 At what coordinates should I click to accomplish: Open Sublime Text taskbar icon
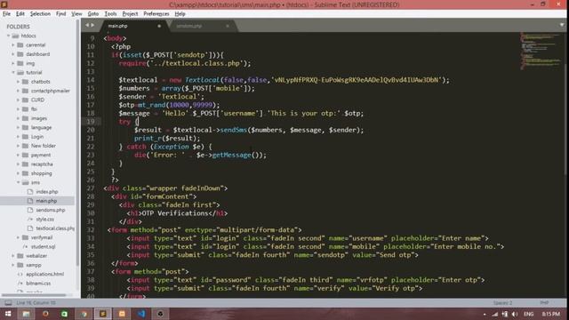pyautogui.click(x=103, y=314)
